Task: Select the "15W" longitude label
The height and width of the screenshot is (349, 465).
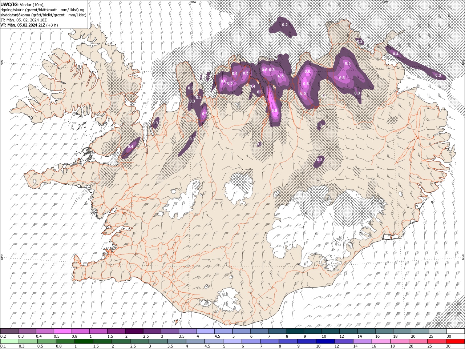Action: point(384,2)
